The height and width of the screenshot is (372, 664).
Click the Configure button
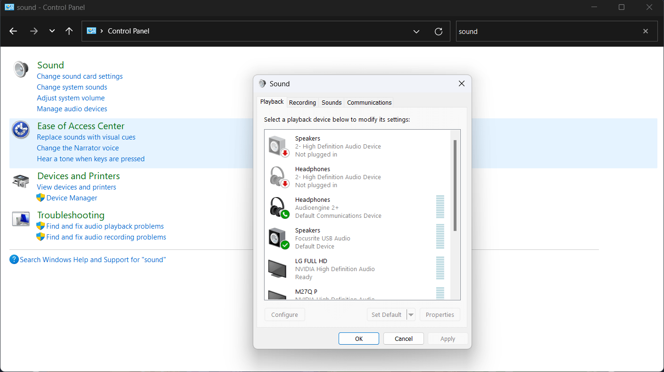(285, 315)
